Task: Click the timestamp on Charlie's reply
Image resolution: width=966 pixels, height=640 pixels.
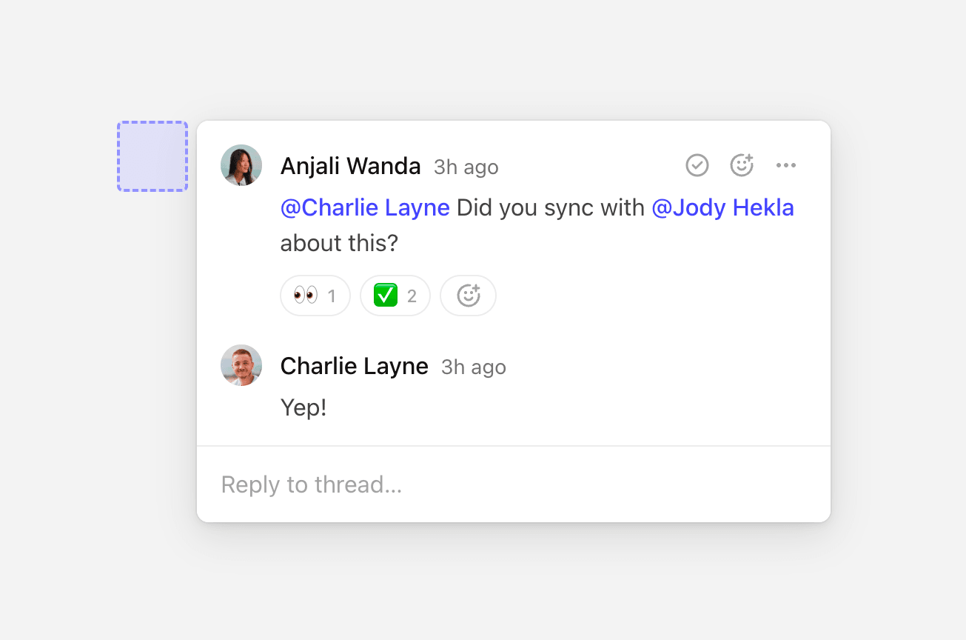Action: pyautogui.click(x=473, y=367)
